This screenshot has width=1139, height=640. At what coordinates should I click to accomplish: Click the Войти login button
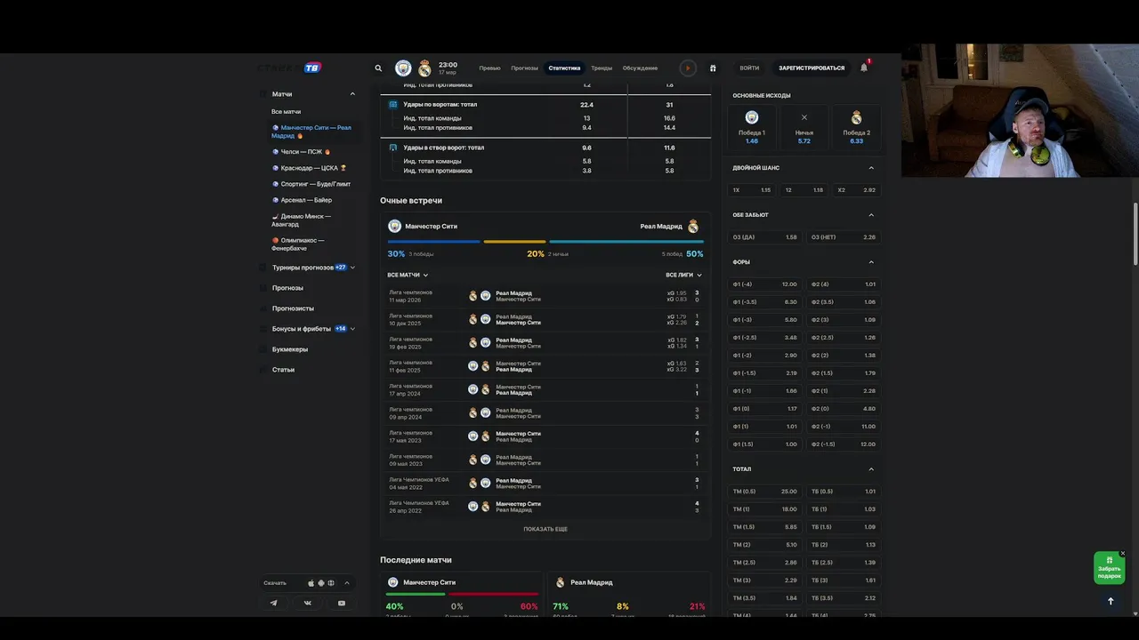pos(749,68)
